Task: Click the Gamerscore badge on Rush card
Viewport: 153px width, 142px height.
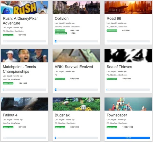Action: [x=8, y=35]
